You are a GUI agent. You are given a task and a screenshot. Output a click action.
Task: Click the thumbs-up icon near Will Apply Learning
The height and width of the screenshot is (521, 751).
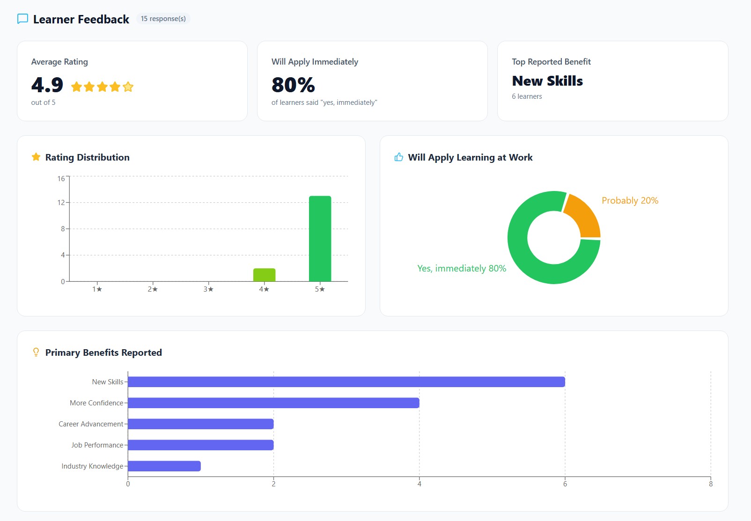pyautogui.click(x=399, y=157)
